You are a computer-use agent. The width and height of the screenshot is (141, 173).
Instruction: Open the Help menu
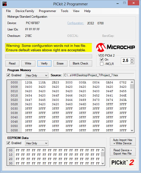pyautogui.click(x=87, y=11)
